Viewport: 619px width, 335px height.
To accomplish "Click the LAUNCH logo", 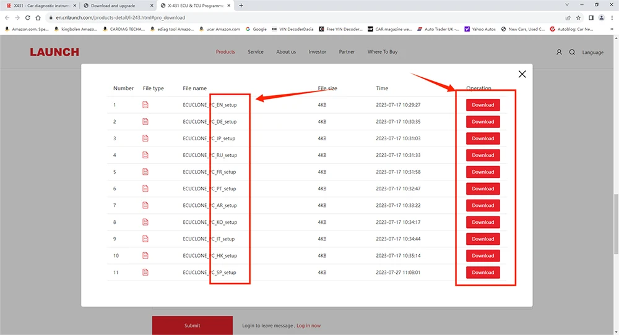I will click(54, 52).
